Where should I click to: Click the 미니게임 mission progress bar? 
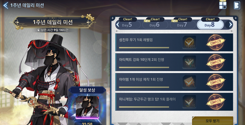pos(144,107)
